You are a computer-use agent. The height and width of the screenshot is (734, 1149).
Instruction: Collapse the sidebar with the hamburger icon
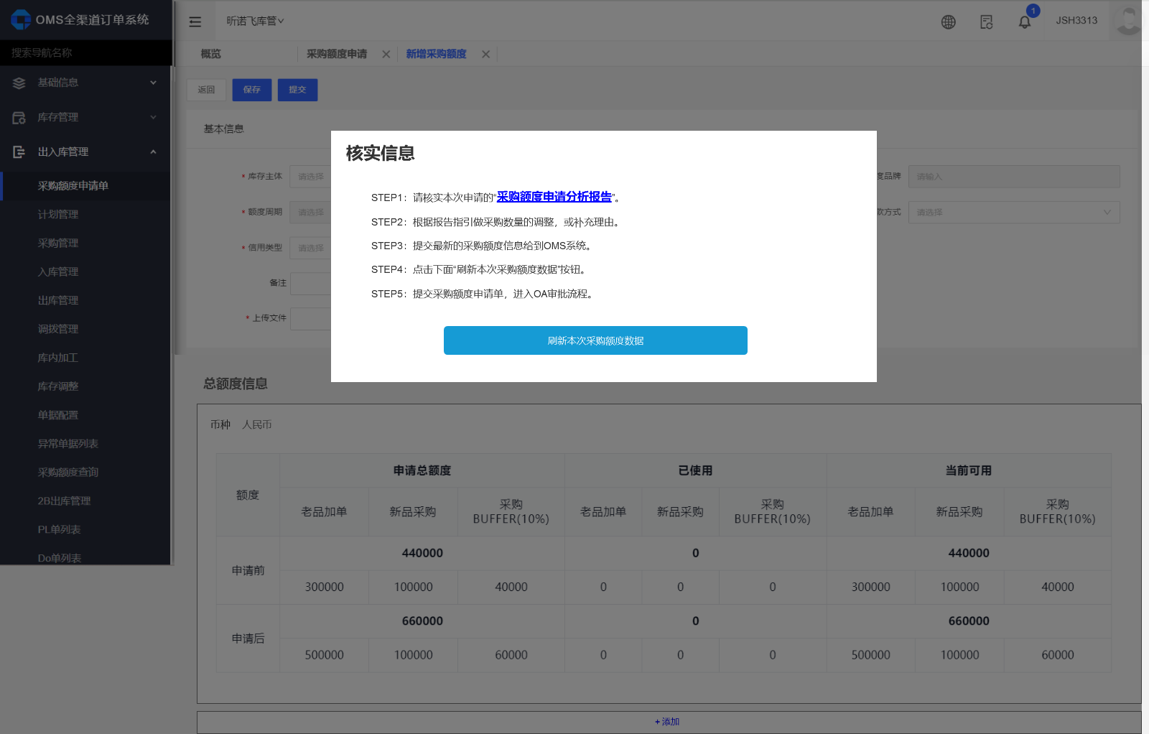195,22
